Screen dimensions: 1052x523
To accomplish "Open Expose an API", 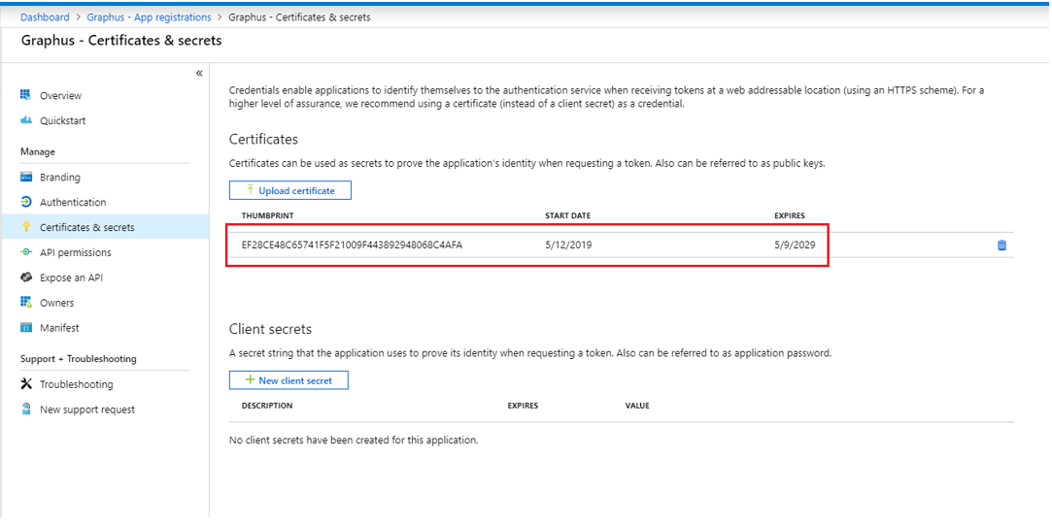I will tap(71, 278).
